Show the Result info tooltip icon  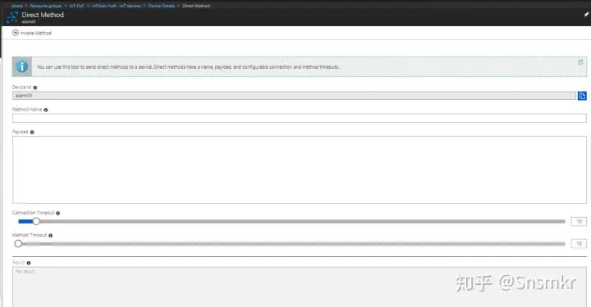29,263
